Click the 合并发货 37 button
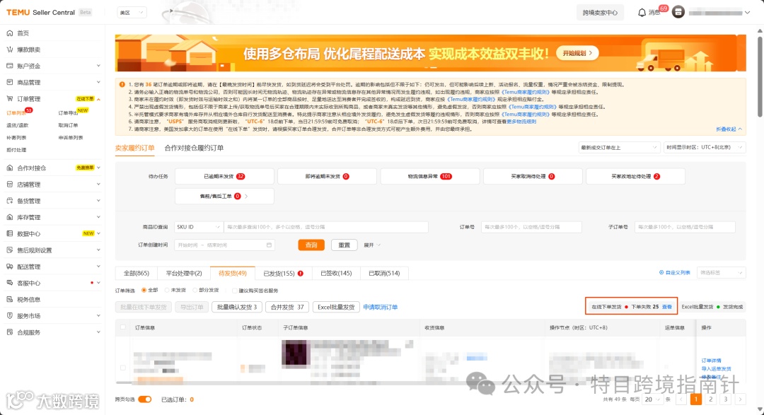 287,307
